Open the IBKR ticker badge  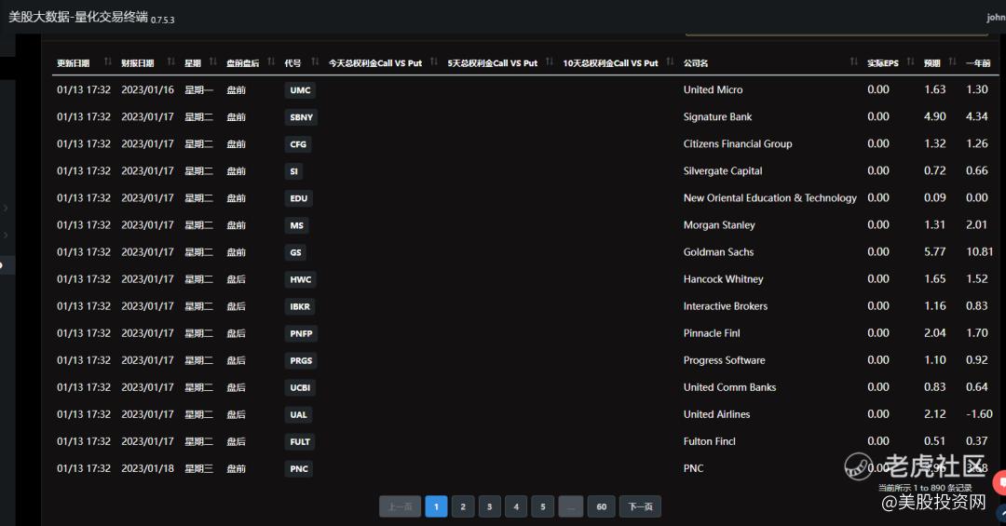300,306
